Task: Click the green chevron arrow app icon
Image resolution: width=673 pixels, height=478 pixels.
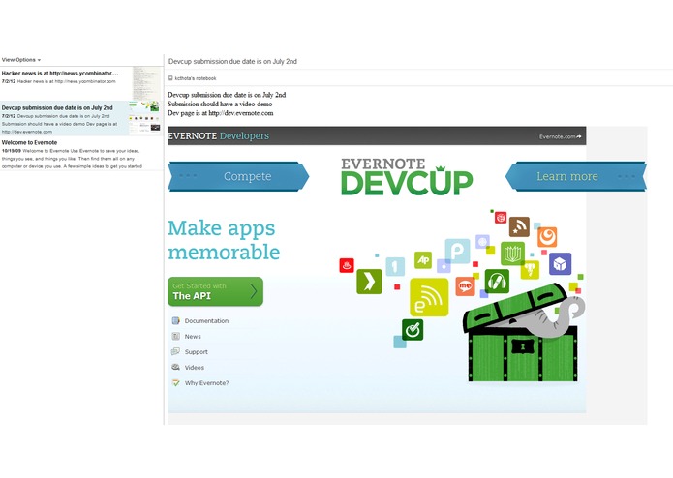Action: pos(369,282)
